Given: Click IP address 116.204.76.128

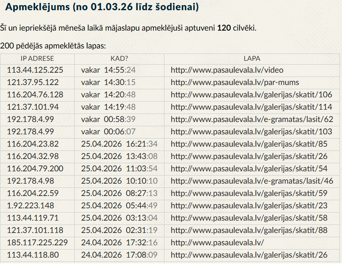Looking at the screenshot, I should click(x=35, y=95).
